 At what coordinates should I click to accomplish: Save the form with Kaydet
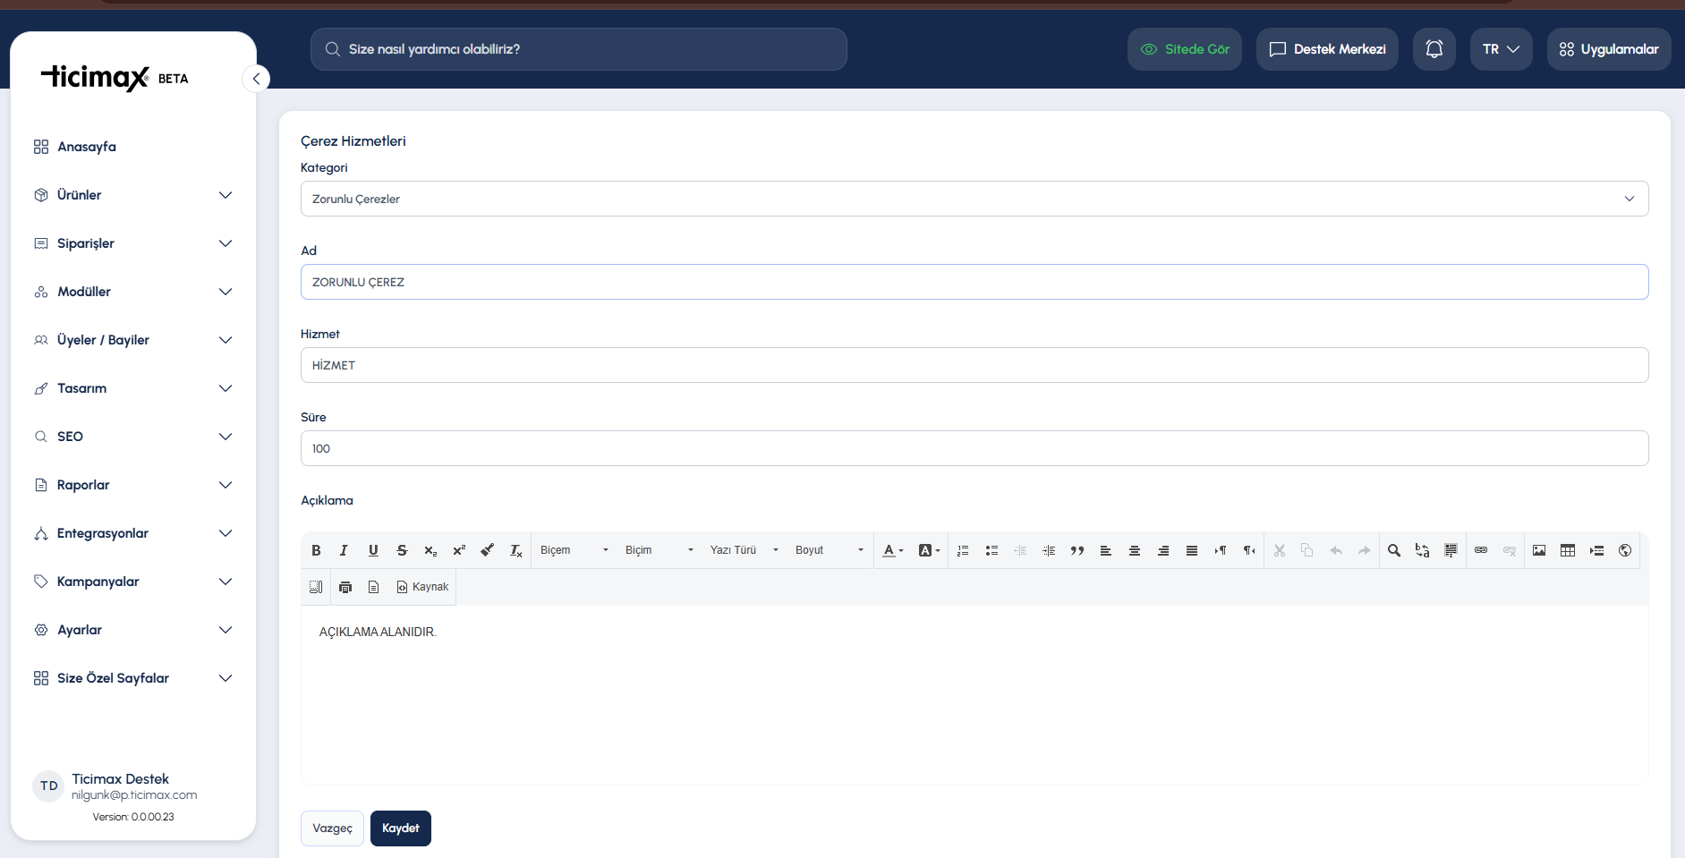[x=401, y=828]
